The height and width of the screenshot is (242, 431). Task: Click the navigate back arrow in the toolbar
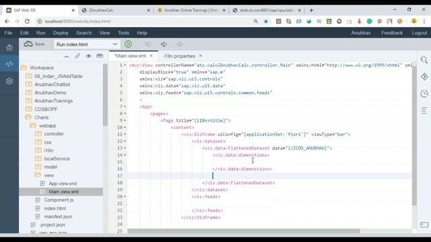pyautogui.click(x=164, y=44)
